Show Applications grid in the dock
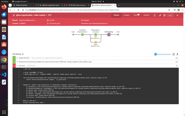 point(4,112)
